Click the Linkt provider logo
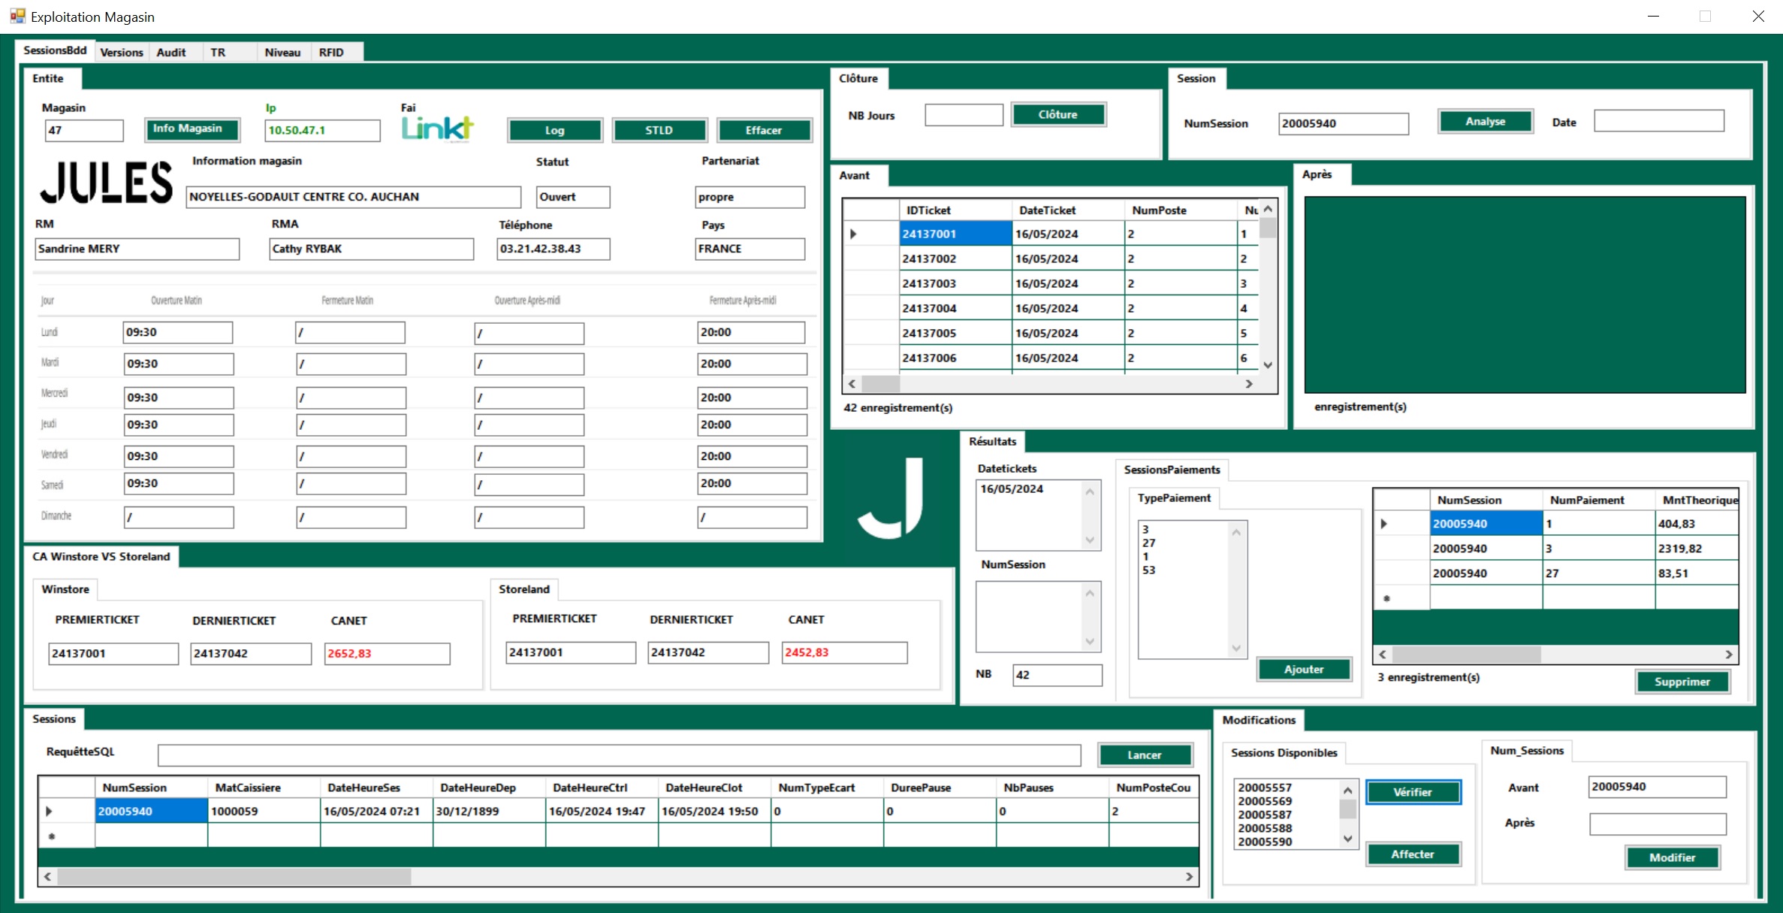Viewport: 1783px width, 913px height. [437, 128]
